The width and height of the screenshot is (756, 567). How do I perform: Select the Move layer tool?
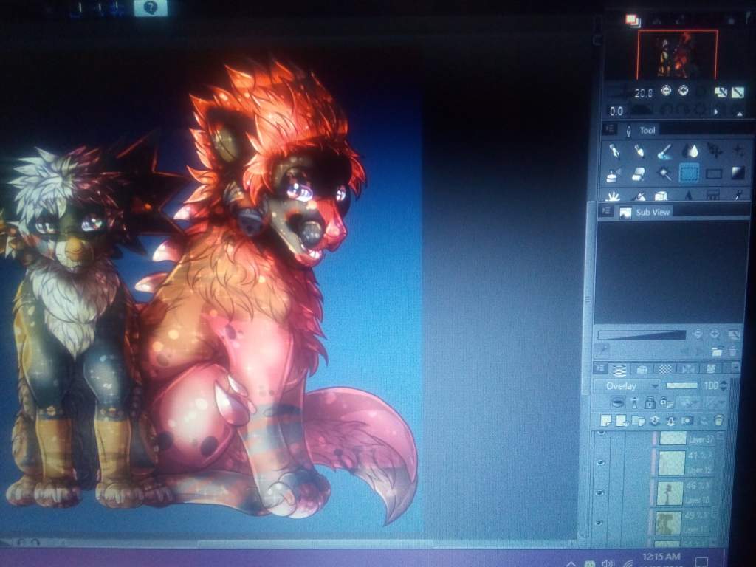(x=715, y=151)
